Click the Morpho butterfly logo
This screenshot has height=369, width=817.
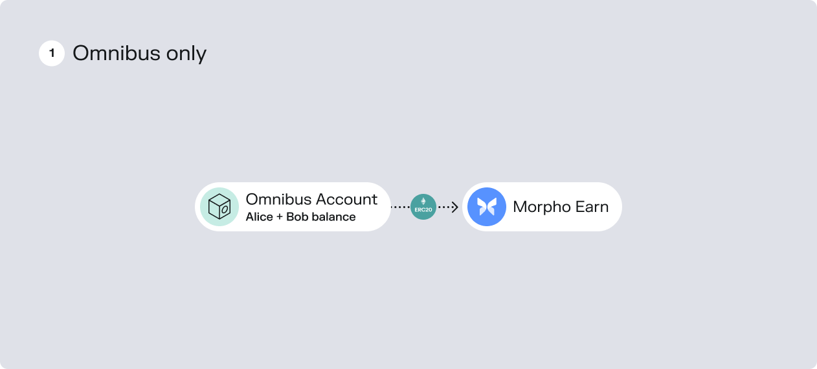[487, 207]
